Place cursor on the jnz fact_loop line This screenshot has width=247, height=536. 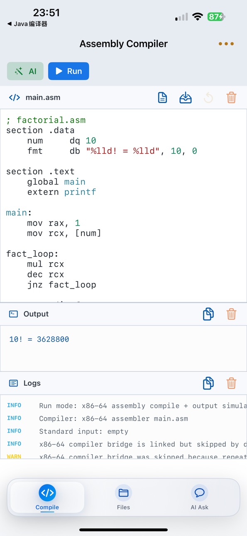61,285
